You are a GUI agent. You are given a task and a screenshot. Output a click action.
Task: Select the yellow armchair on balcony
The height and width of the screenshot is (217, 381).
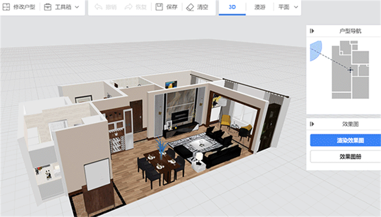pos(226,120)
